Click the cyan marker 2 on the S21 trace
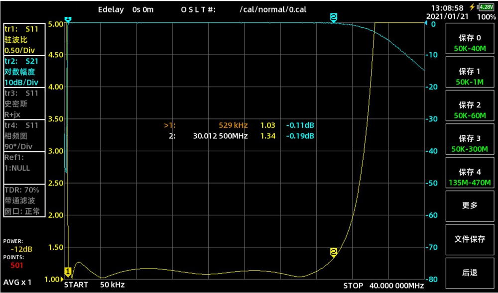Image resolution: width=498 pixels, height=293 pixels. click(x=333, y=18)
